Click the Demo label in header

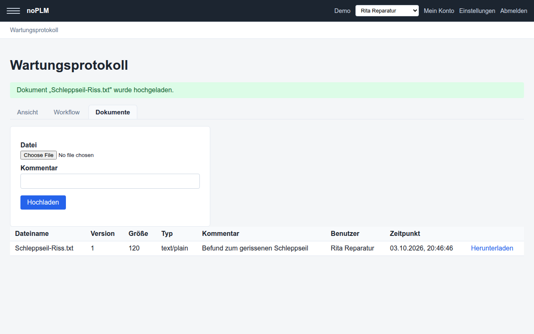pos(343,11)
